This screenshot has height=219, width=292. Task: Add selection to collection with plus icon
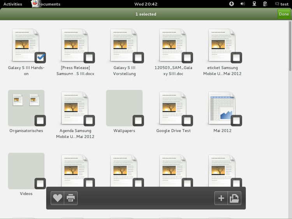tap(221, 198)
